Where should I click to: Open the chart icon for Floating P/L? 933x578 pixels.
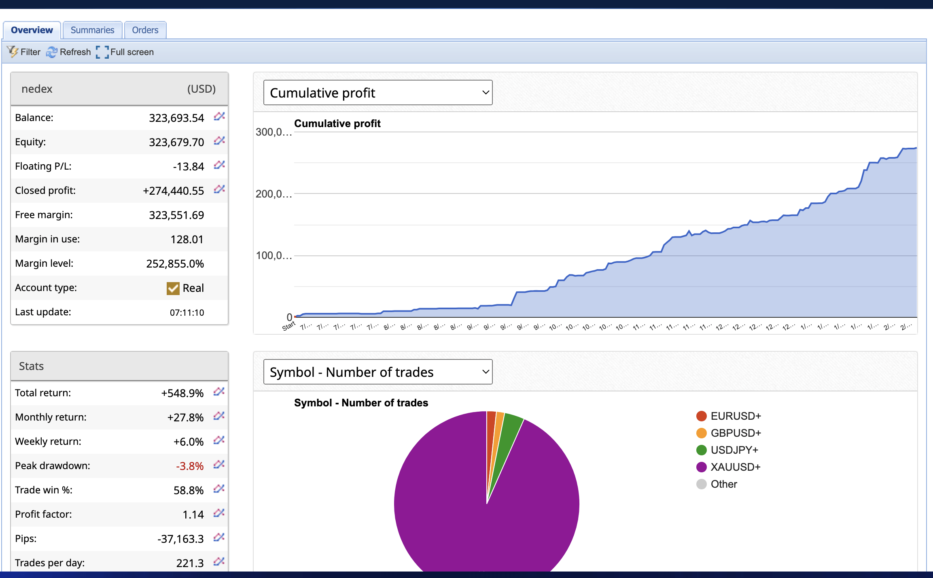219,165
